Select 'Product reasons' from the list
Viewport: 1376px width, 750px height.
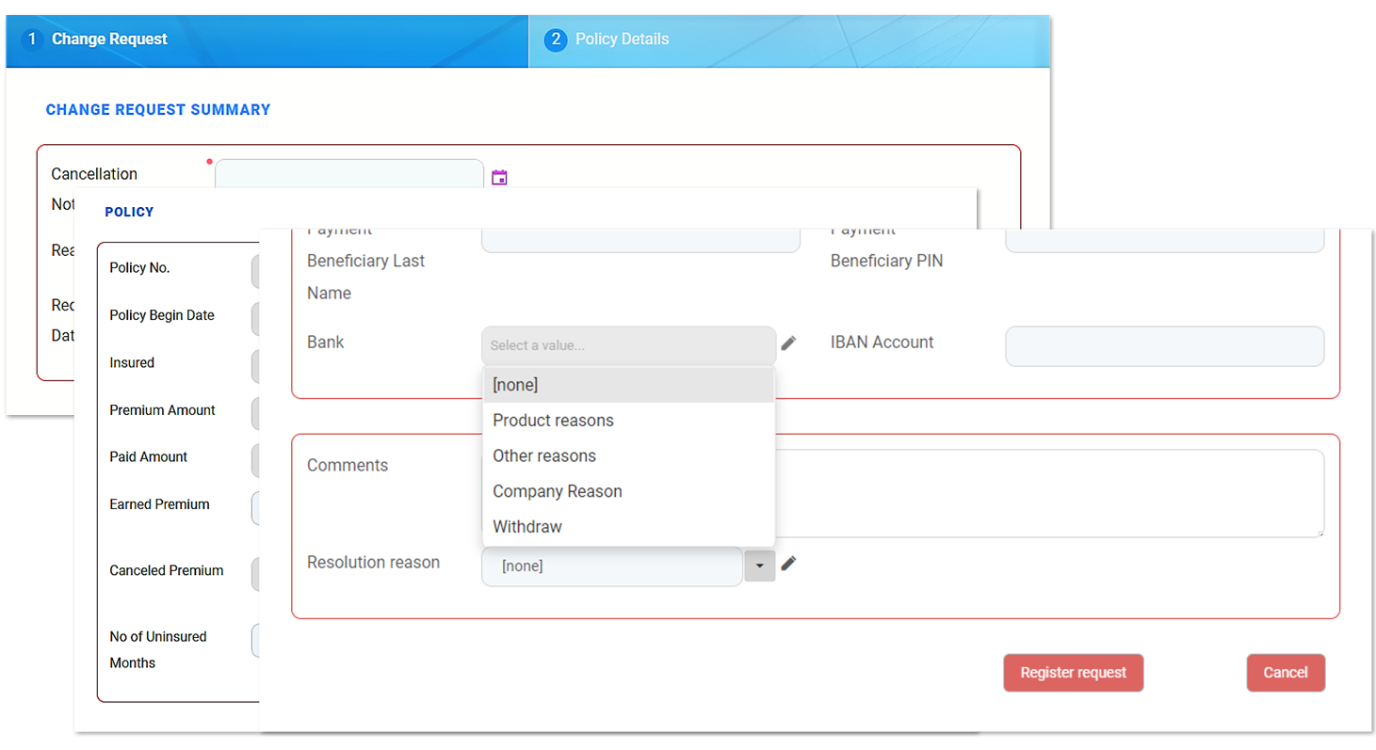(x=628, y=421)
